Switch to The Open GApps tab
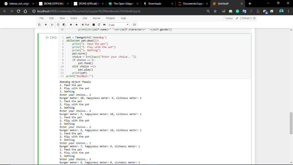The width and height of the screenshot is (293, 165). click(x=123, y=3)
